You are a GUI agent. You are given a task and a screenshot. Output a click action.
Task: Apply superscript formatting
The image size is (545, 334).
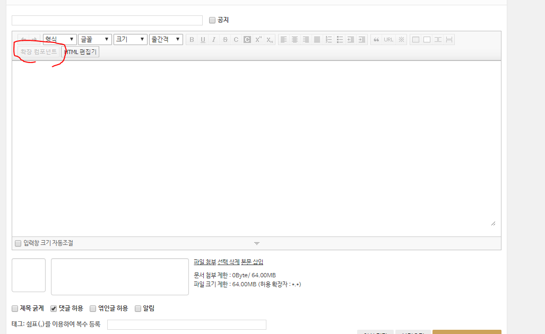click(258, 39)
